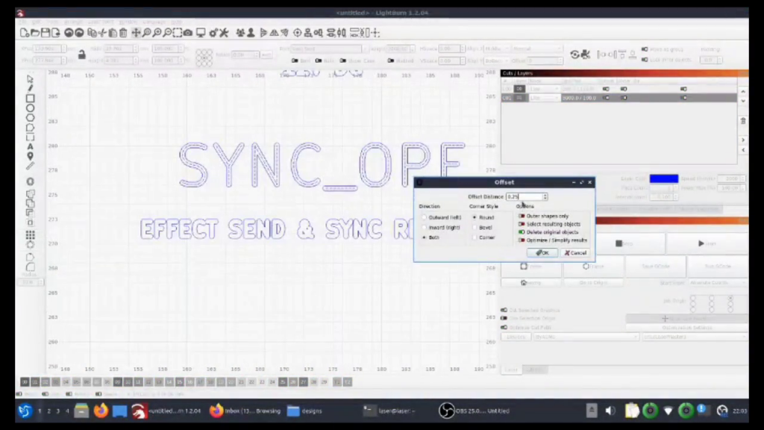Open mode dropdown for layer C01
Image resolution: width=764 pixels, height=430 pixels.
coord(544,98)
